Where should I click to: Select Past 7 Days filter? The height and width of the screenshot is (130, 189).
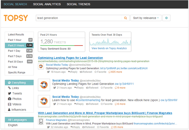point(19,56)
